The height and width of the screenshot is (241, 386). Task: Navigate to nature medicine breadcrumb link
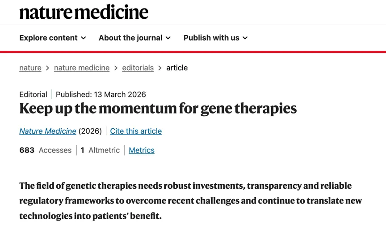point(82,68)
